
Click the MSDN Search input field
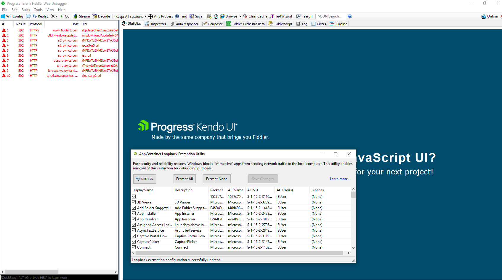coord(330,16)
